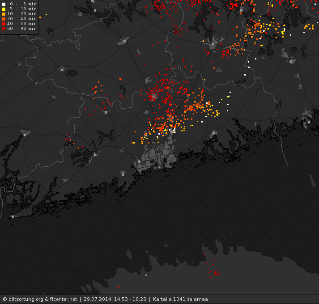Viewport: 319px width, 304px height.
Task: Select the lone red strike in the southwest sea
Action: 119,287
